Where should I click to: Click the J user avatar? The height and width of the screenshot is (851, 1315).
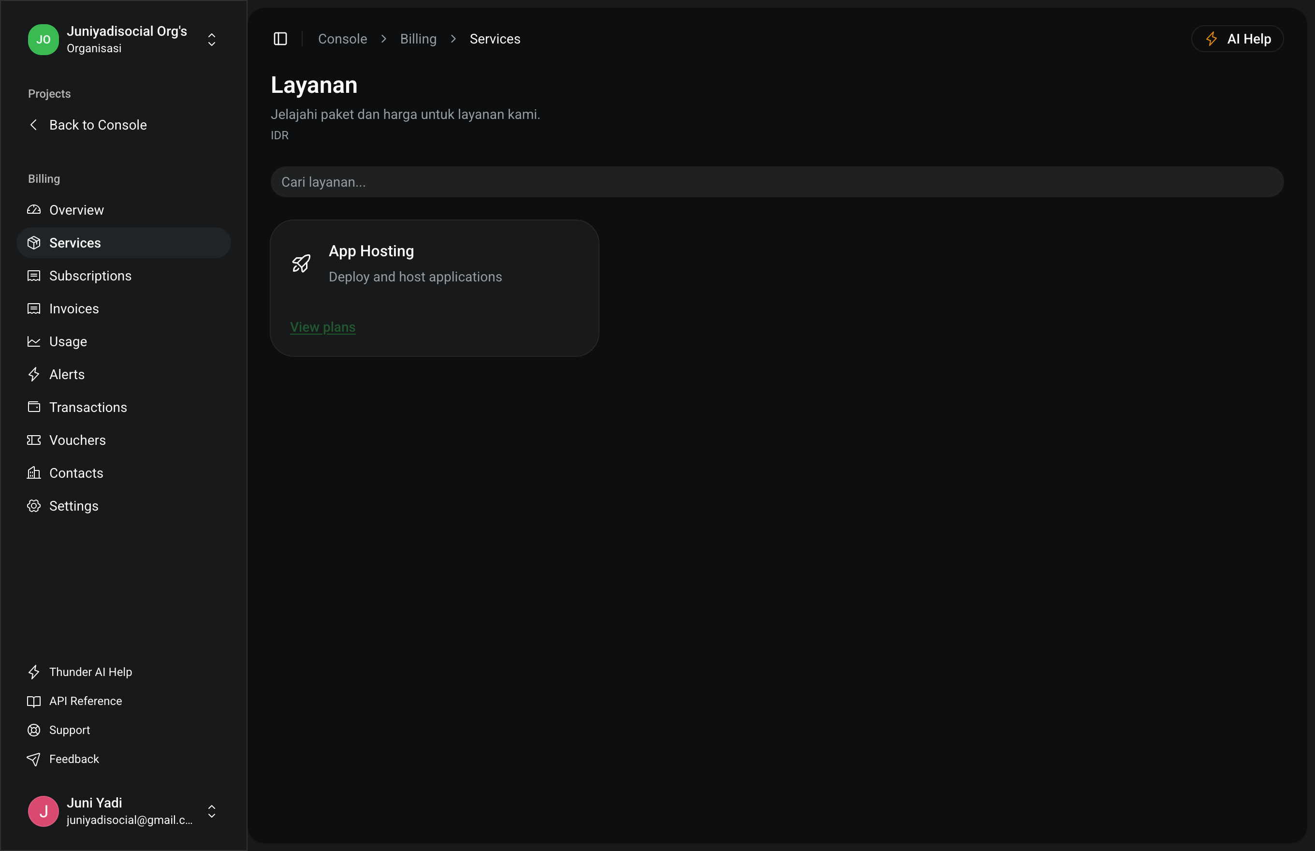click(x=43, y=811)
